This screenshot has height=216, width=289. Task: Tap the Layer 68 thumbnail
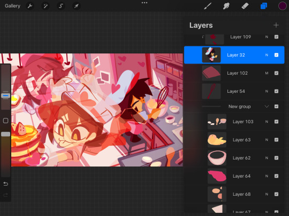coord(217,194)
